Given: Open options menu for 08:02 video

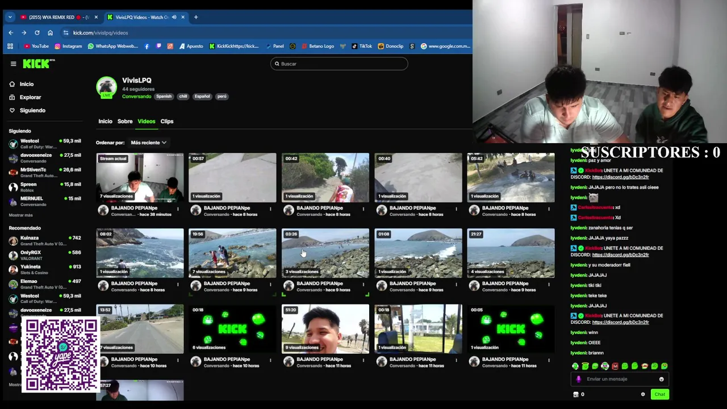Looking at the screenshot, I should tap(178, 284).
